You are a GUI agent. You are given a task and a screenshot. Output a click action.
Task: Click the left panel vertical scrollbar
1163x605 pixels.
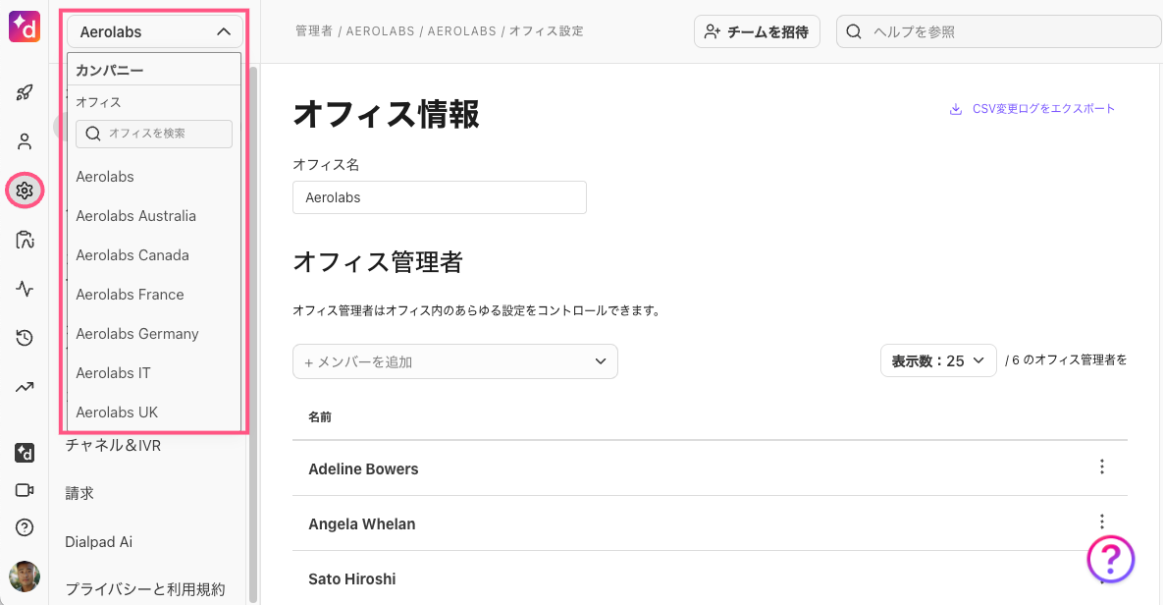click(253, 334)
